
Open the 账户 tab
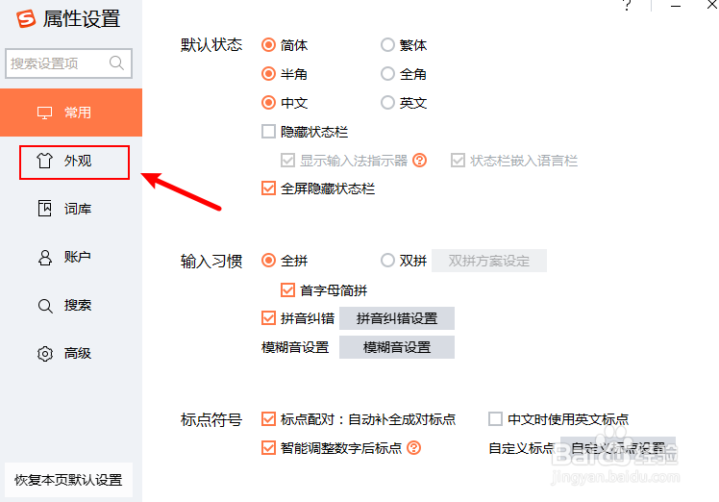(x=71, y=257)
